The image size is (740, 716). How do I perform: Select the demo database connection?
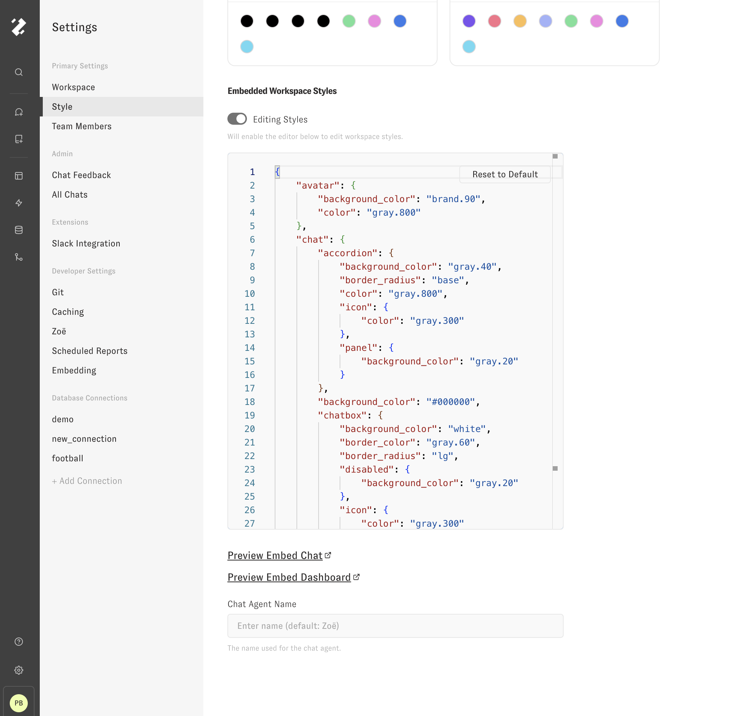pos(122,419)
